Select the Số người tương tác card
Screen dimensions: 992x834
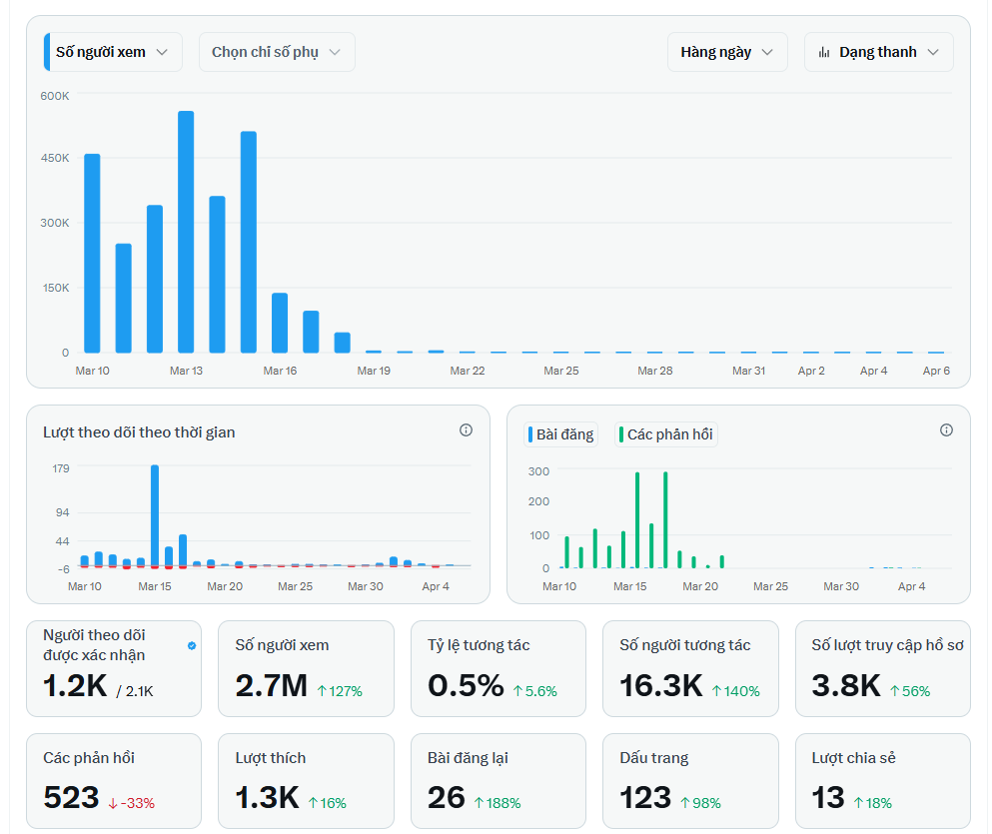coord(690,668)
